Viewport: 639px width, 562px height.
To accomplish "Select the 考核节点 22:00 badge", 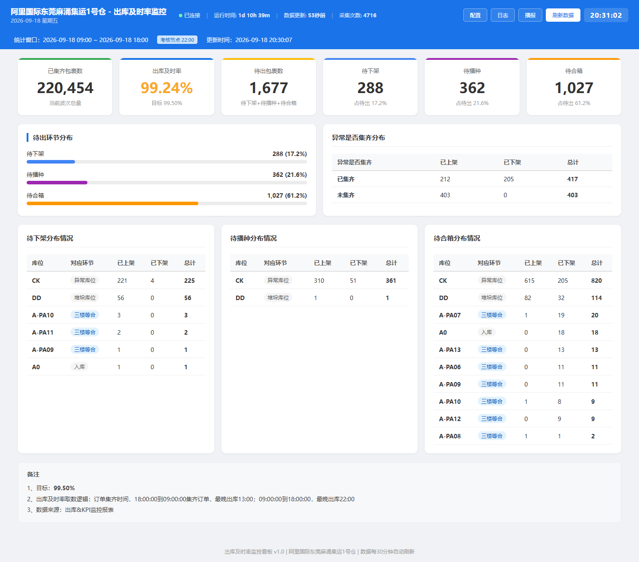I will [x=177, y=40].
